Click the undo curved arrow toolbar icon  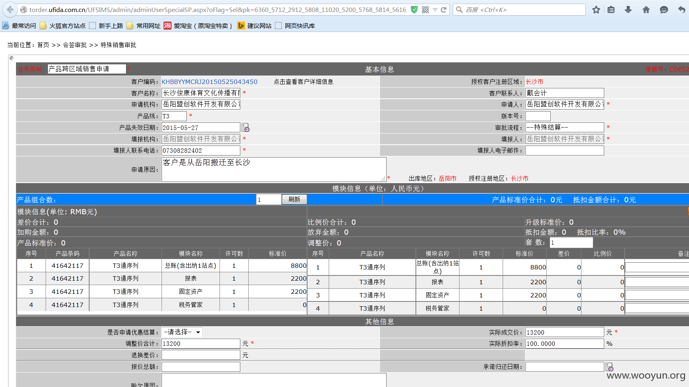(681, 10)
